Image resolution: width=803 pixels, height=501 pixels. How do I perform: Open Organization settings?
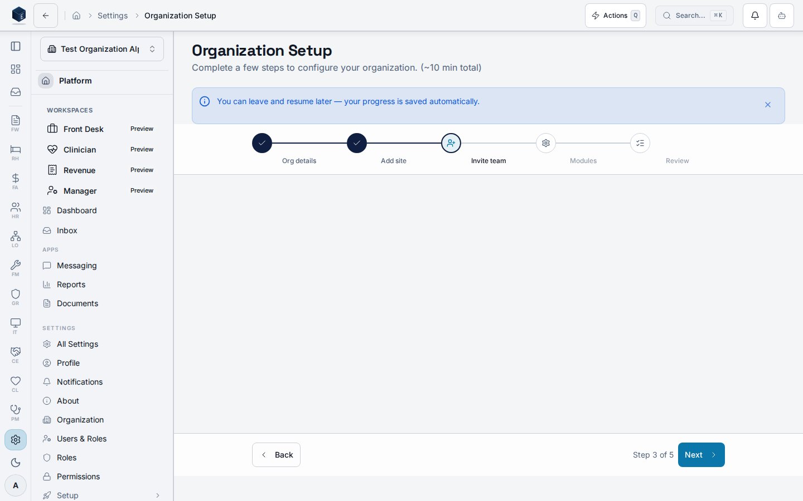tap(102, 420)
